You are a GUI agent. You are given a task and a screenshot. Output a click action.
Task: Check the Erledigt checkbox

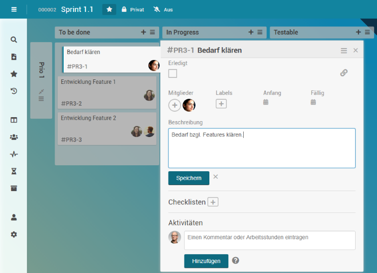(173, 74)
